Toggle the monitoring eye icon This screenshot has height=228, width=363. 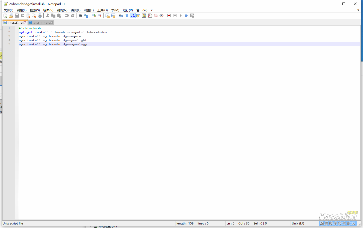click(161, 16)
